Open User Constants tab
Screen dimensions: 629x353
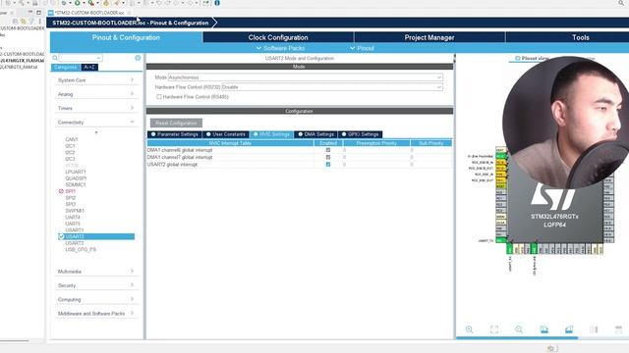click(x=225, y=134)
